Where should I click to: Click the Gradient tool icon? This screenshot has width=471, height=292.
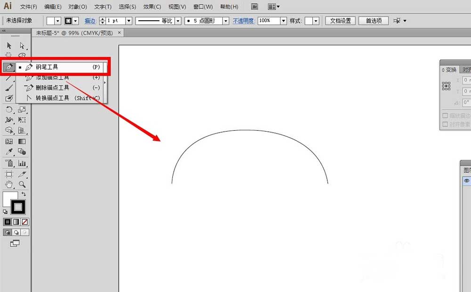click(22, 141)
